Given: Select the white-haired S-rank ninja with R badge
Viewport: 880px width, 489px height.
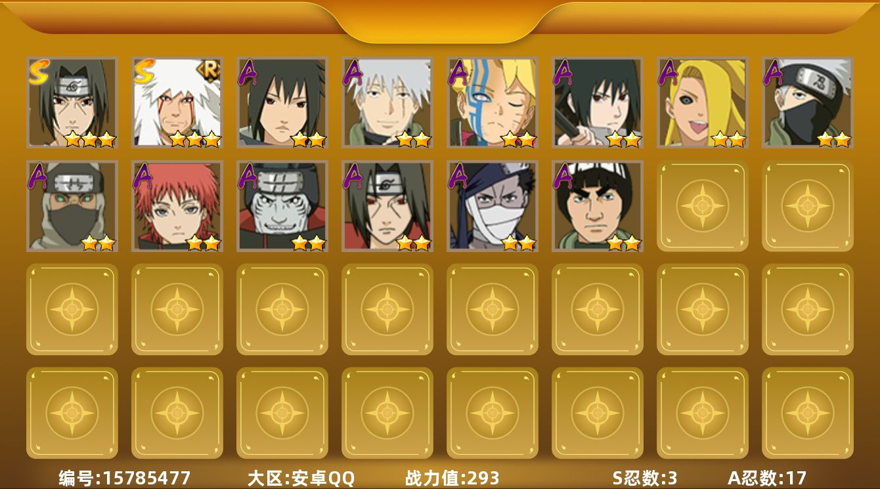Looking at the screenshot, I should tap(177, 102).
